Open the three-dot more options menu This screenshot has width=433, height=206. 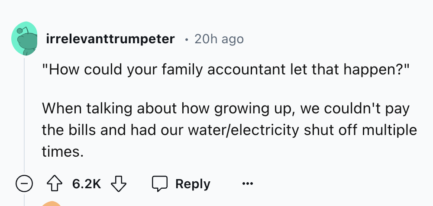pos(246,184)
